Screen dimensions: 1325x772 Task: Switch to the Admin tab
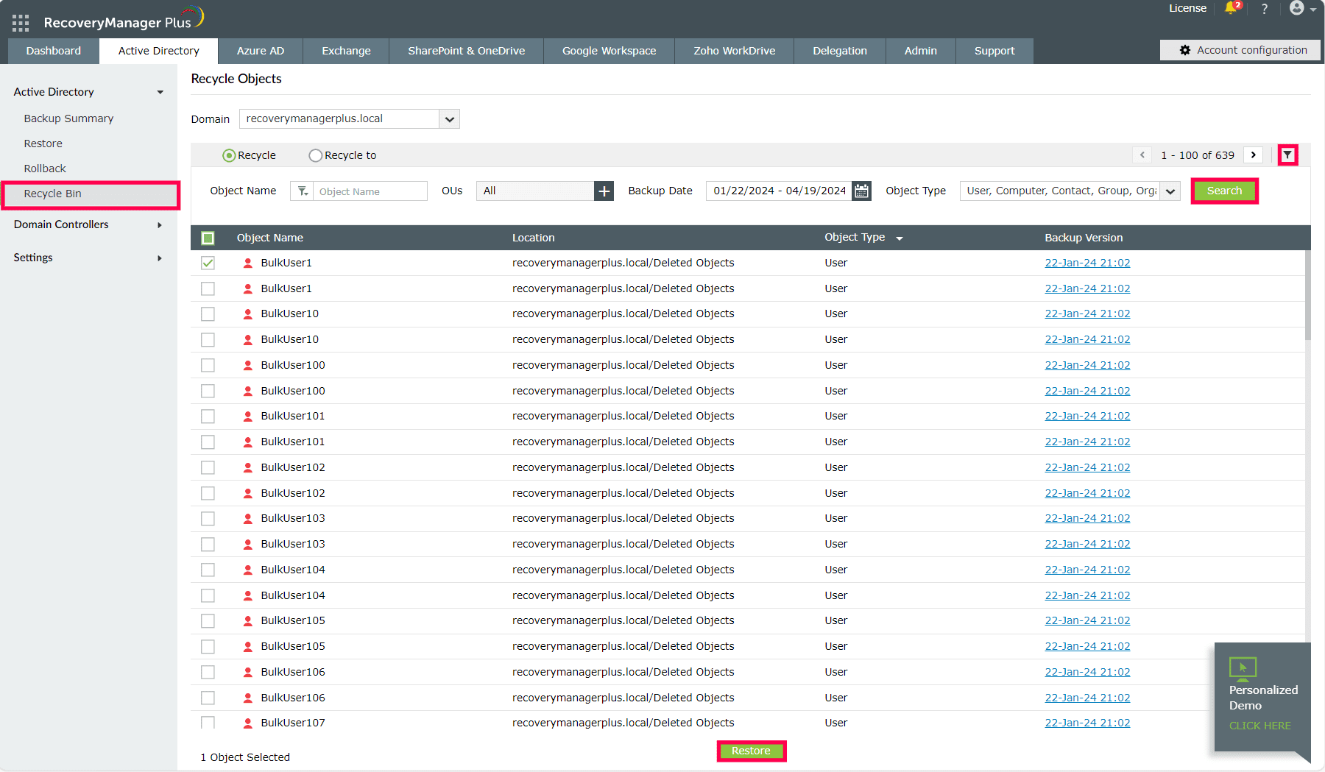(921, 51)
